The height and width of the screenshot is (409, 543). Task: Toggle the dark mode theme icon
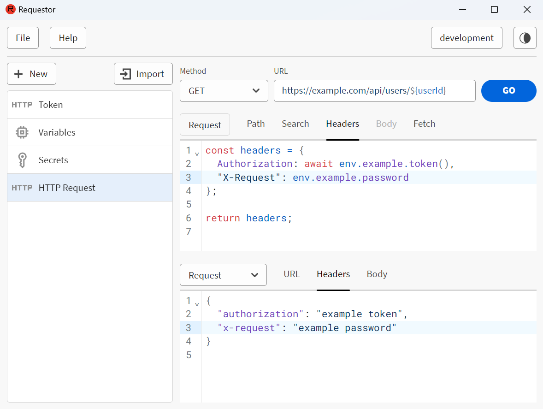[525, 37]
